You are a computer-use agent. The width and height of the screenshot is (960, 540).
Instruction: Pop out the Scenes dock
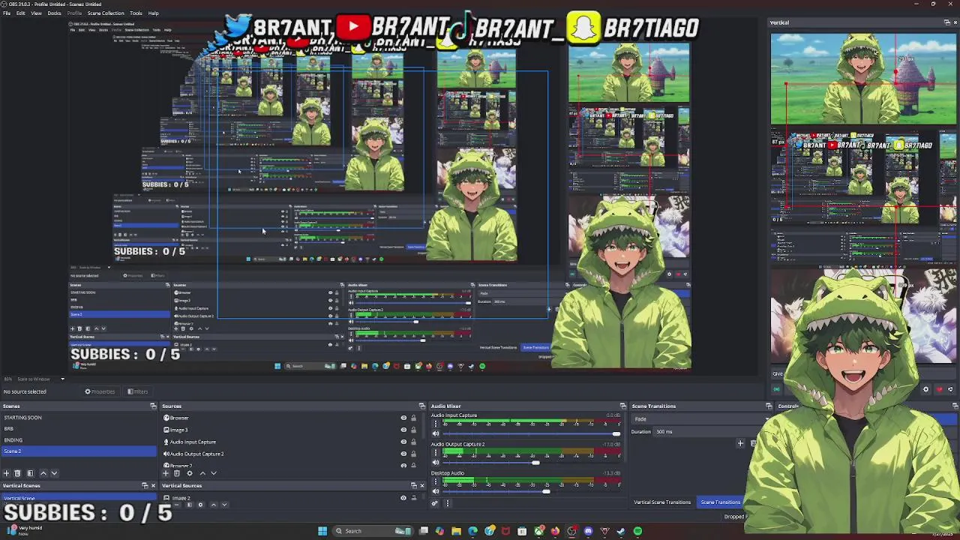tap(153, 406)
